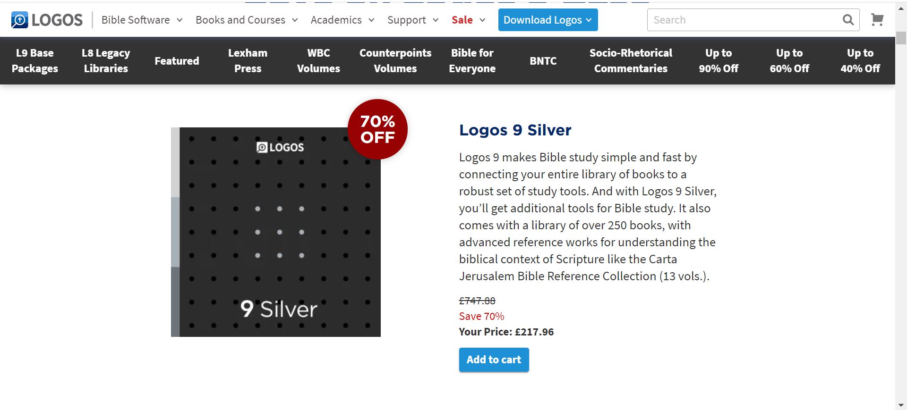
Task: Click the Add to cart button
Action: 493,360
